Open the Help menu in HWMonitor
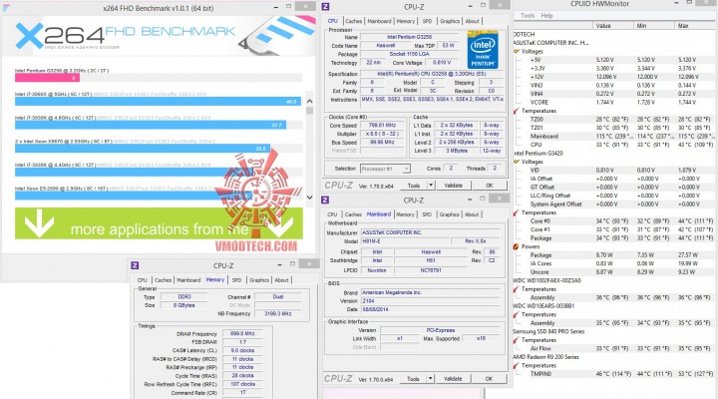Image resolution: width=718 pixels, height=399 pixels. [x=546, y=16]
